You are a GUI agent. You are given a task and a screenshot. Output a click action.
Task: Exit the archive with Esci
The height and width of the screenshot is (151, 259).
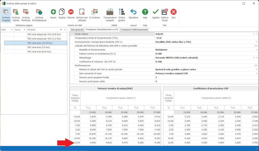coord(174,14)
